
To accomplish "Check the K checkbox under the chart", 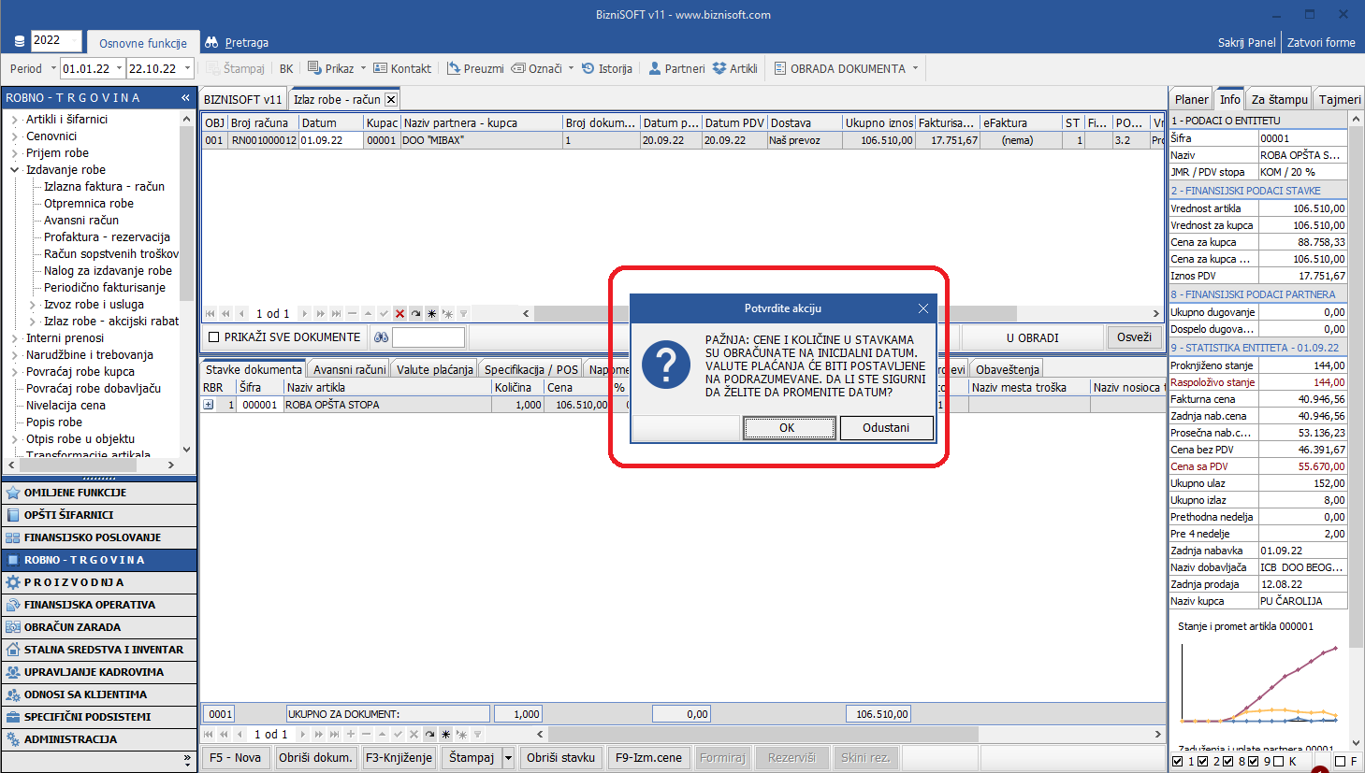I will (1278, 762).
